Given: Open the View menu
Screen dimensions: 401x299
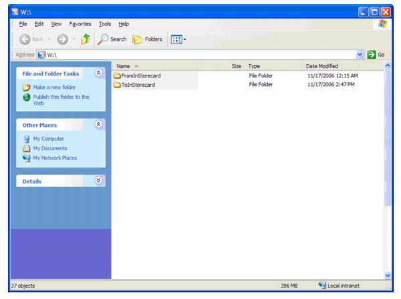Looking at the screenshot, I should (x=56, y=24).
